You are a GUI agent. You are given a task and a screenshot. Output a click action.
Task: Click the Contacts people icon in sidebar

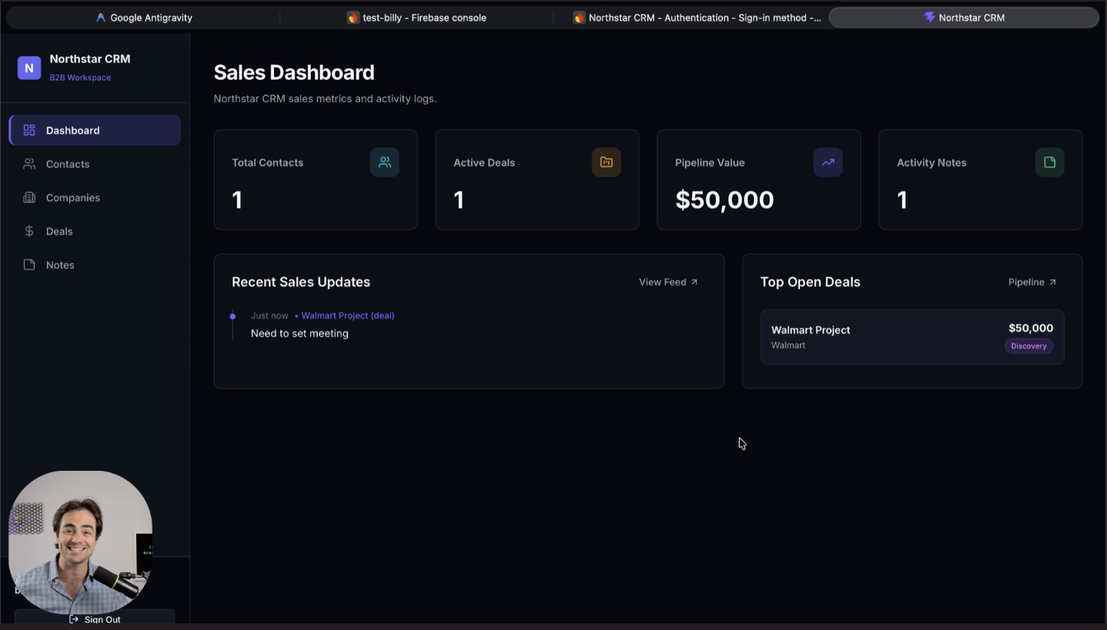pyautogui.click(x=29, y=164)
